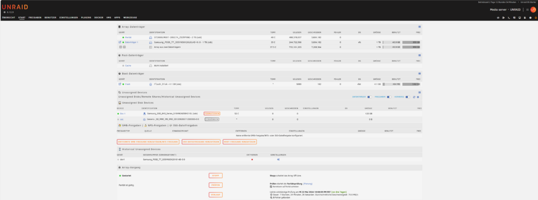Viewport: 538px width, 200px height.
Task: Click the flash drive icon beside Flash_Disk
Action: (x=150, y=84)
